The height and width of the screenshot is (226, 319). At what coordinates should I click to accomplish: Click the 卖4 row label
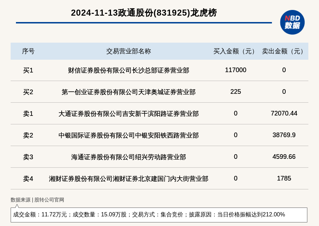click(x=28, y=178)
